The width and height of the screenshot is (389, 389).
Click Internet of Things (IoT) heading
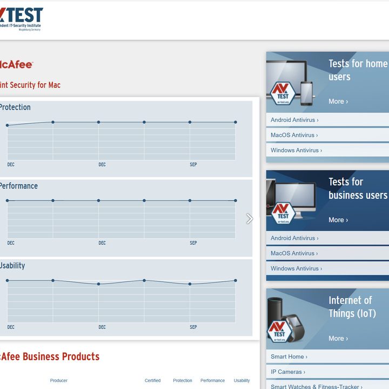coord(352,307)
